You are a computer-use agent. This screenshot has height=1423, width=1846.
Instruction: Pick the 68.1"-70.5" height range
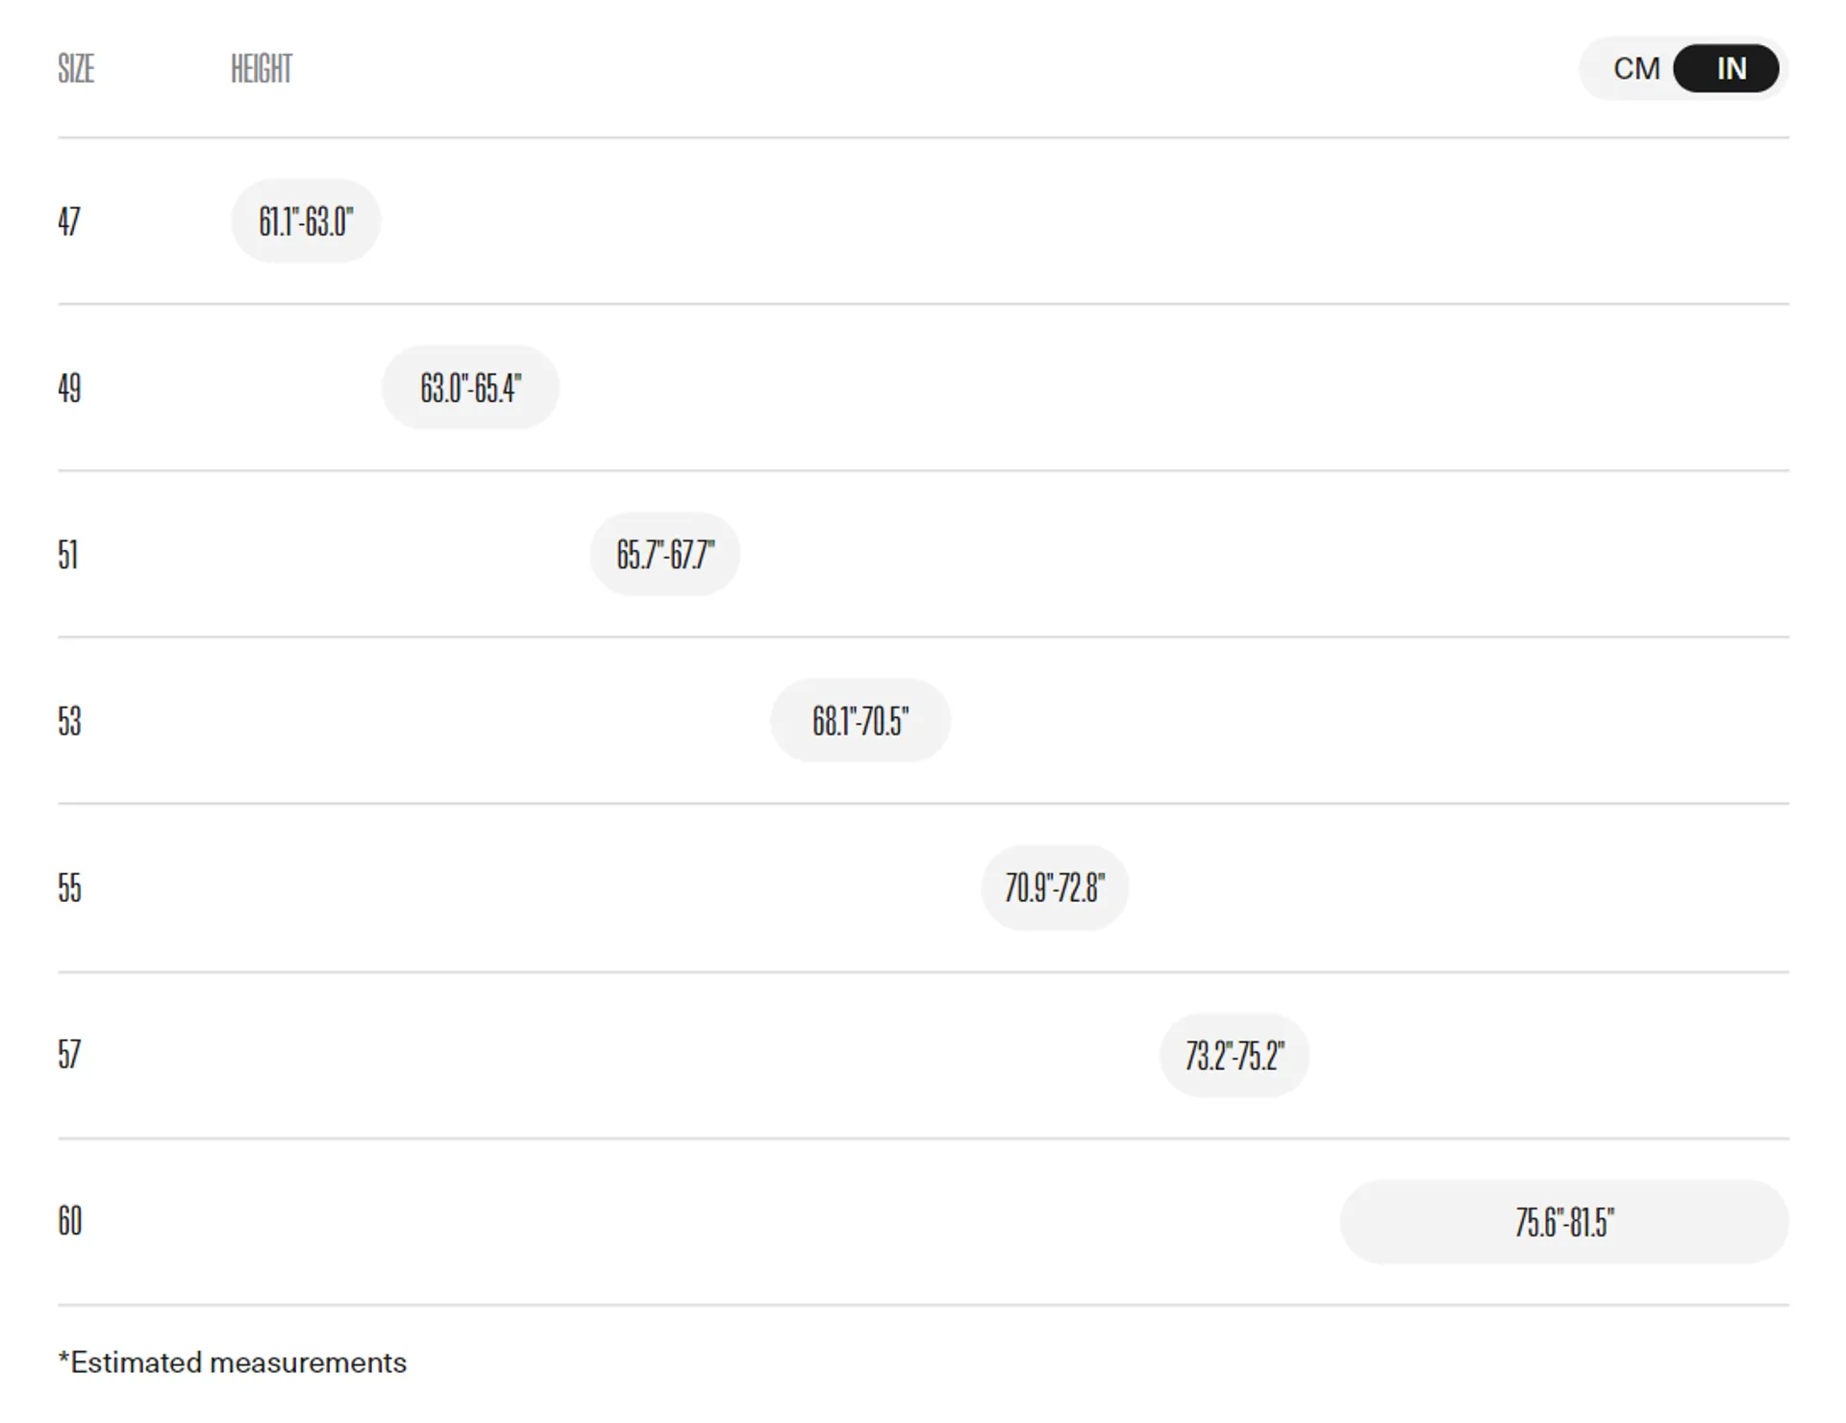[x=860, y=721]
